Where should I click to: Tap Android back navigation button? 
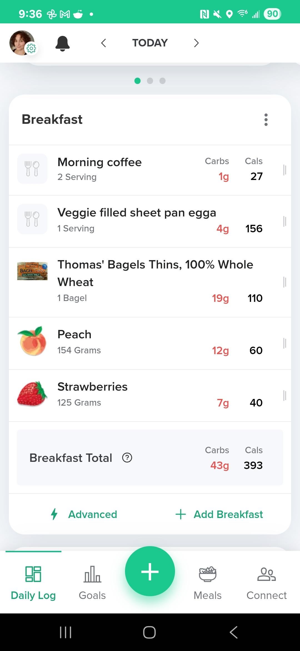point(234,632)
